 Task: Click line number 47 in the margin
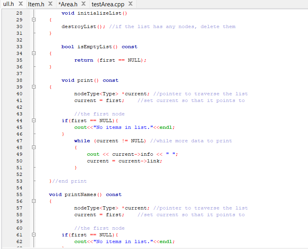[19, 141]
